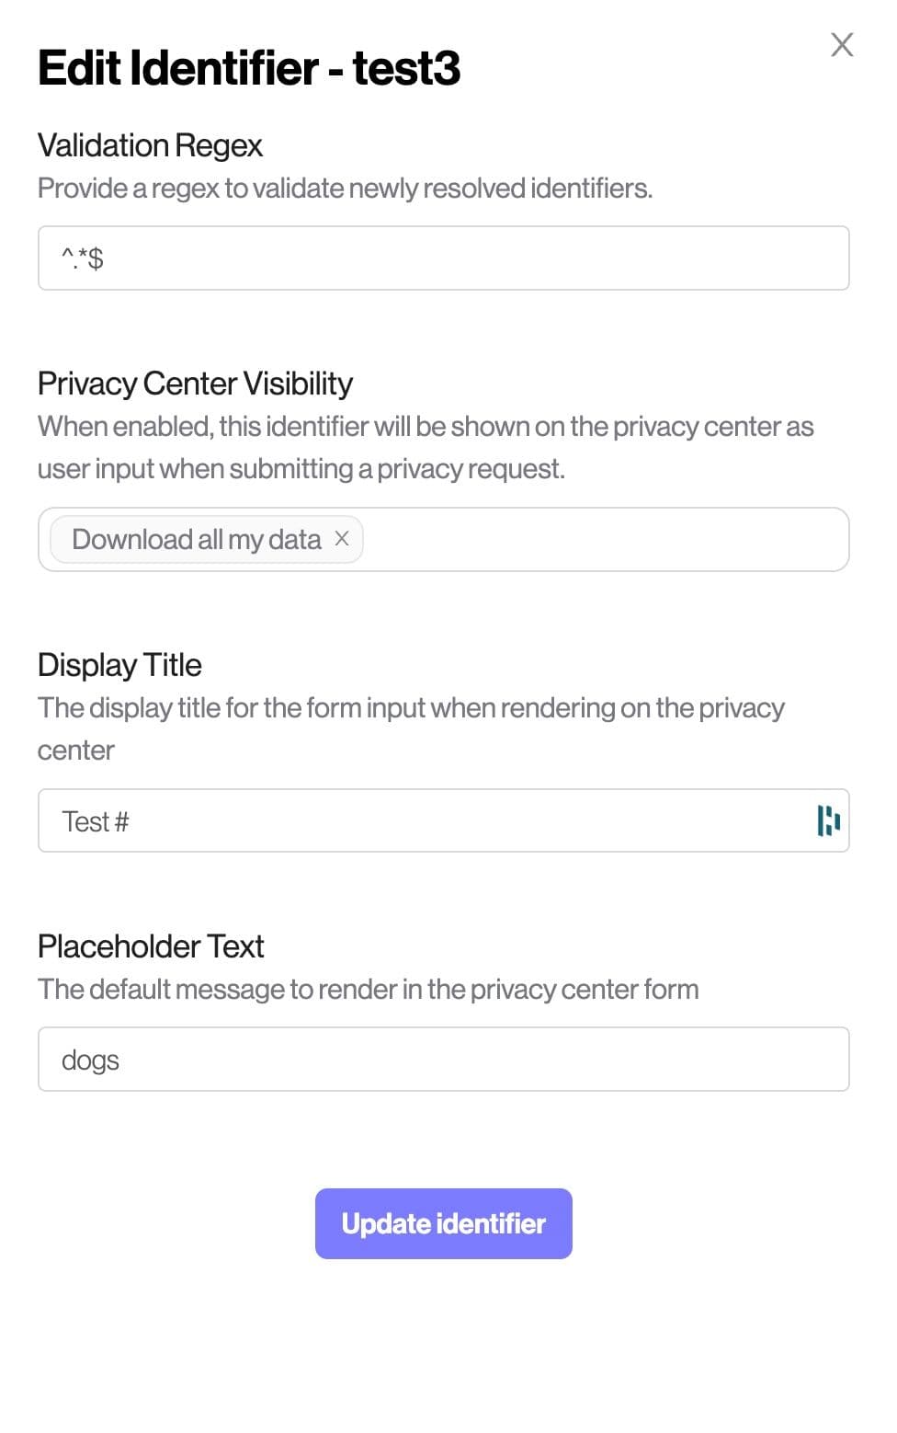This screenshot has width=897, height=1433.
Task: Click the password manager icon in Display Title
Action: coord(828,820)
